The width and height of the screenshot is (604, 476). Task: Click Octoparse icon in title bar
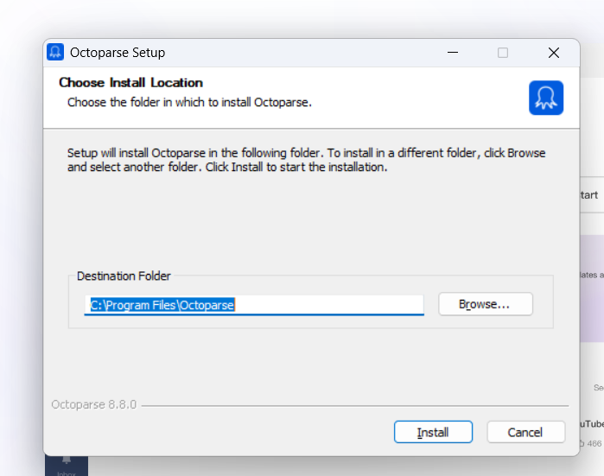point(55,52)
